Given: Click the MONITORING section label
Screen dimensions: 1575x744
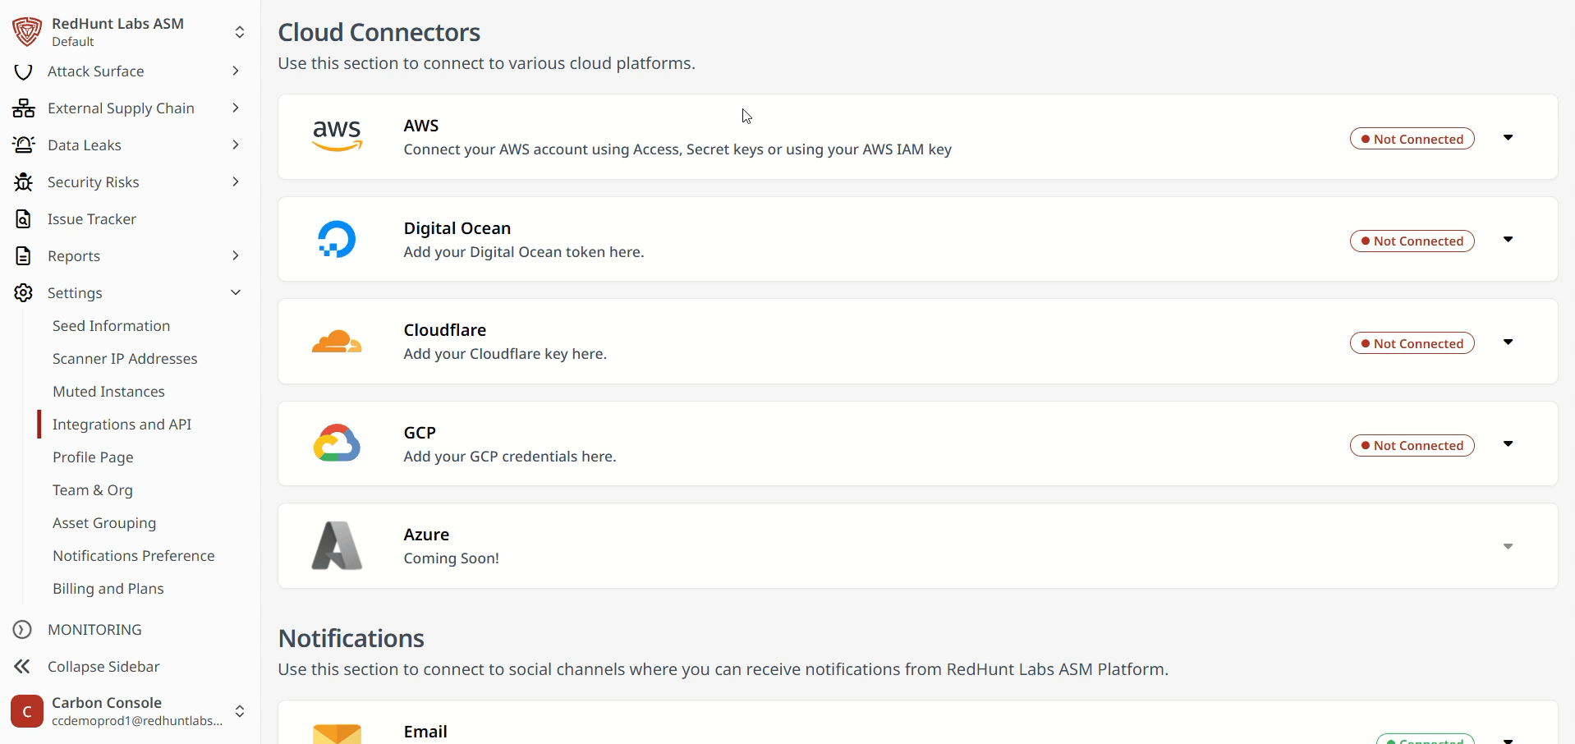Looking at the screenshot, I should point(94,630).
